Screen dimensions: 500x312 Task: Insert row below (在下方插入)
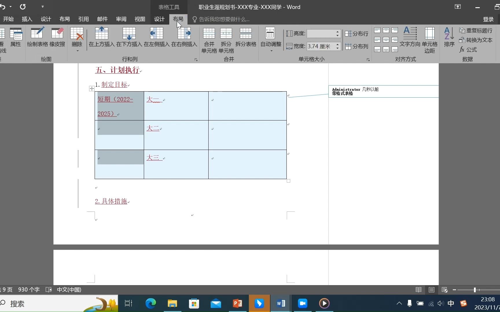point(129,37)
